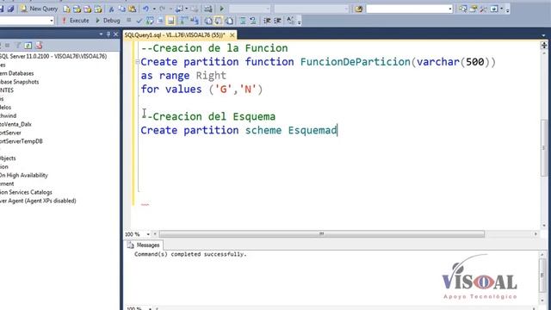Refresh the Object Explorer tree
The height and width of the screenshot is (310, 551).
[x=28, y=46]
